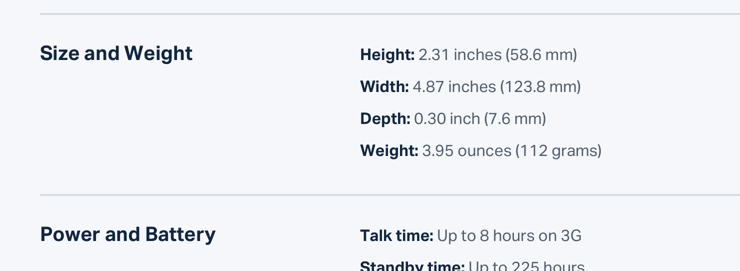Click the word Weight in the section heading
This screenshot has height=271, width=740.
pyautogui.click(x=158, y=53)
